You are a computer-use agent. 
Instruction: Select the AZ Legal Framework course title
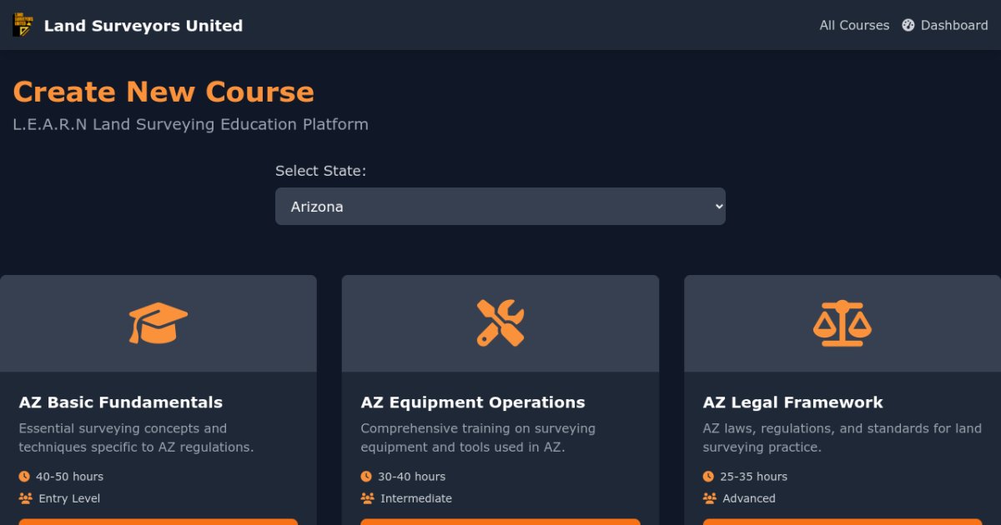tap(792, 402)
